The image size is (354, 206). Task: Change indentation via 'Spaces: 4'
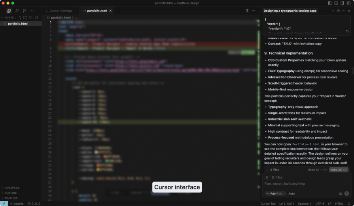pos(305,204)
